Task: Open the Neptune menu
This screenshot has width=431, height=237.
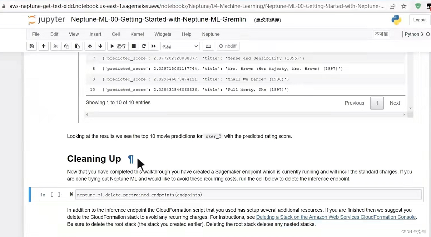Action: click(211, 34)
